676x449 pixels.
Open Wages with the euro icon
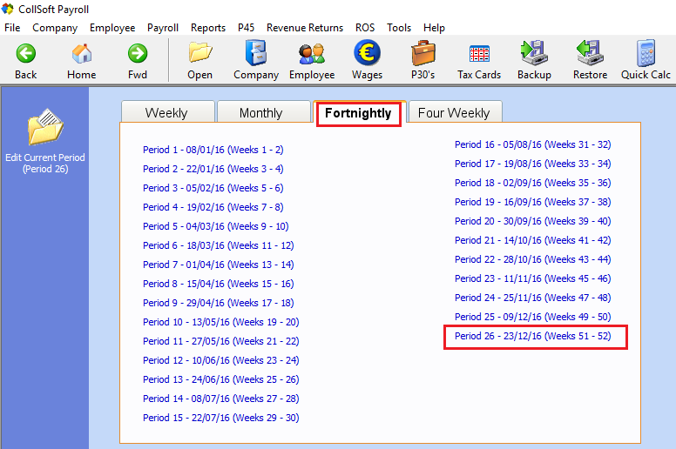coord(367,54)
